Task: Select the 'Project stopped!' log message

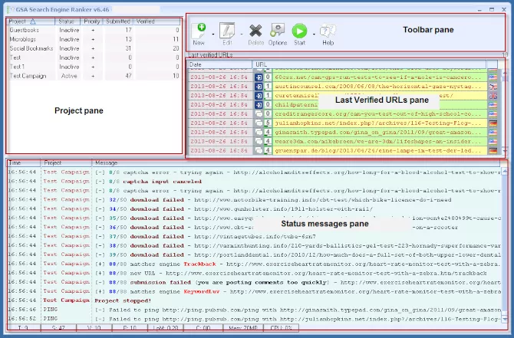Action: 254,300
